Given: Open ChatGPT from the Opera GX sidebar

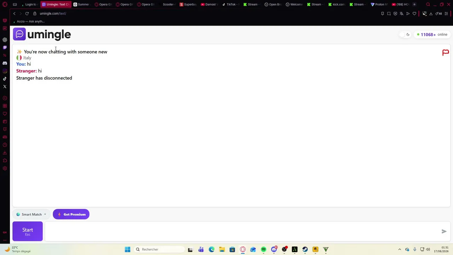Looking at the screenshot, I should pos(5,40).
